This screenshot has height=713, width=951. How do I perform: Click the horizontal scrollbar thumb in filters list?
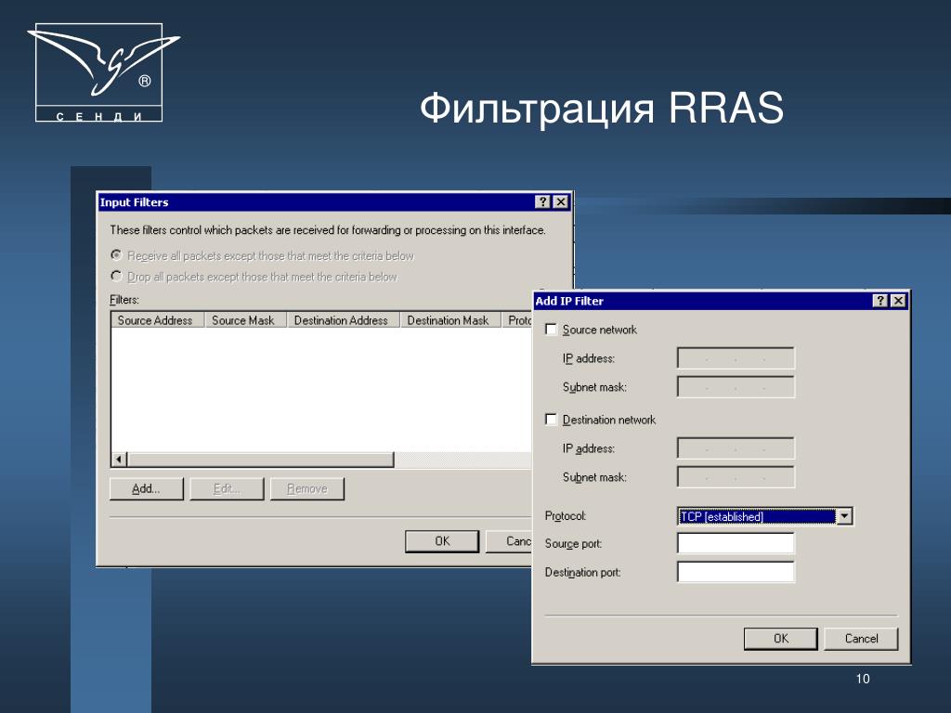[261, 460]
